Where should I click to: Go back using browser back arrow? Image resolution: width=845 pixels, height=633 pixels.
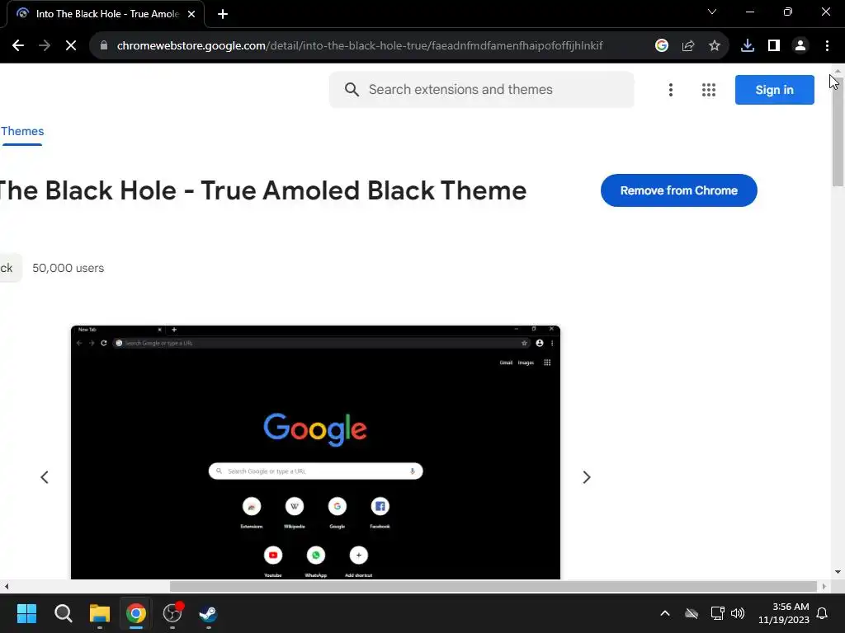point(18,46)
